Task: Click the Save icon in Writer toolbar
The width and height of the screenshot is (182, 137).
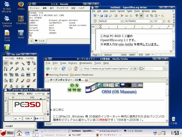Action: point(106,15)
